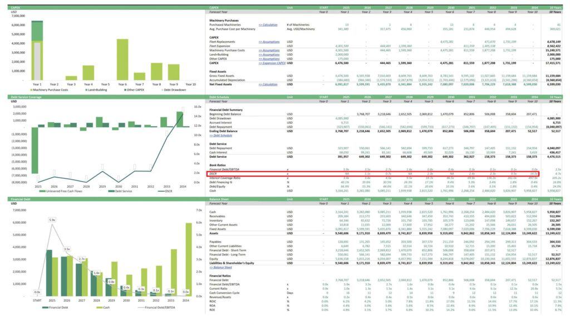Select DSCR legend entry in Debt Service chart
Viewport: 570px width, 321px height.
(165, 191)
